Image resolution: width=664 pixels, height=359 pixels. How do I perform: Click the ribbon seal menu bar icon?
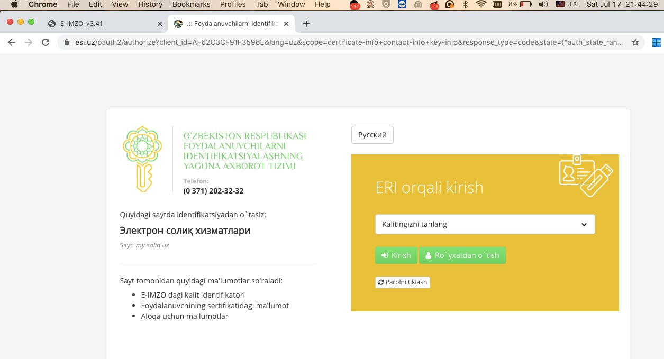point(371,4)
